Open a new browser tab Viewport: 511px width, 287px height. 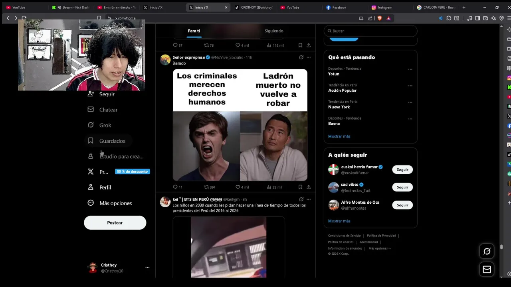[x=463, y=7]
